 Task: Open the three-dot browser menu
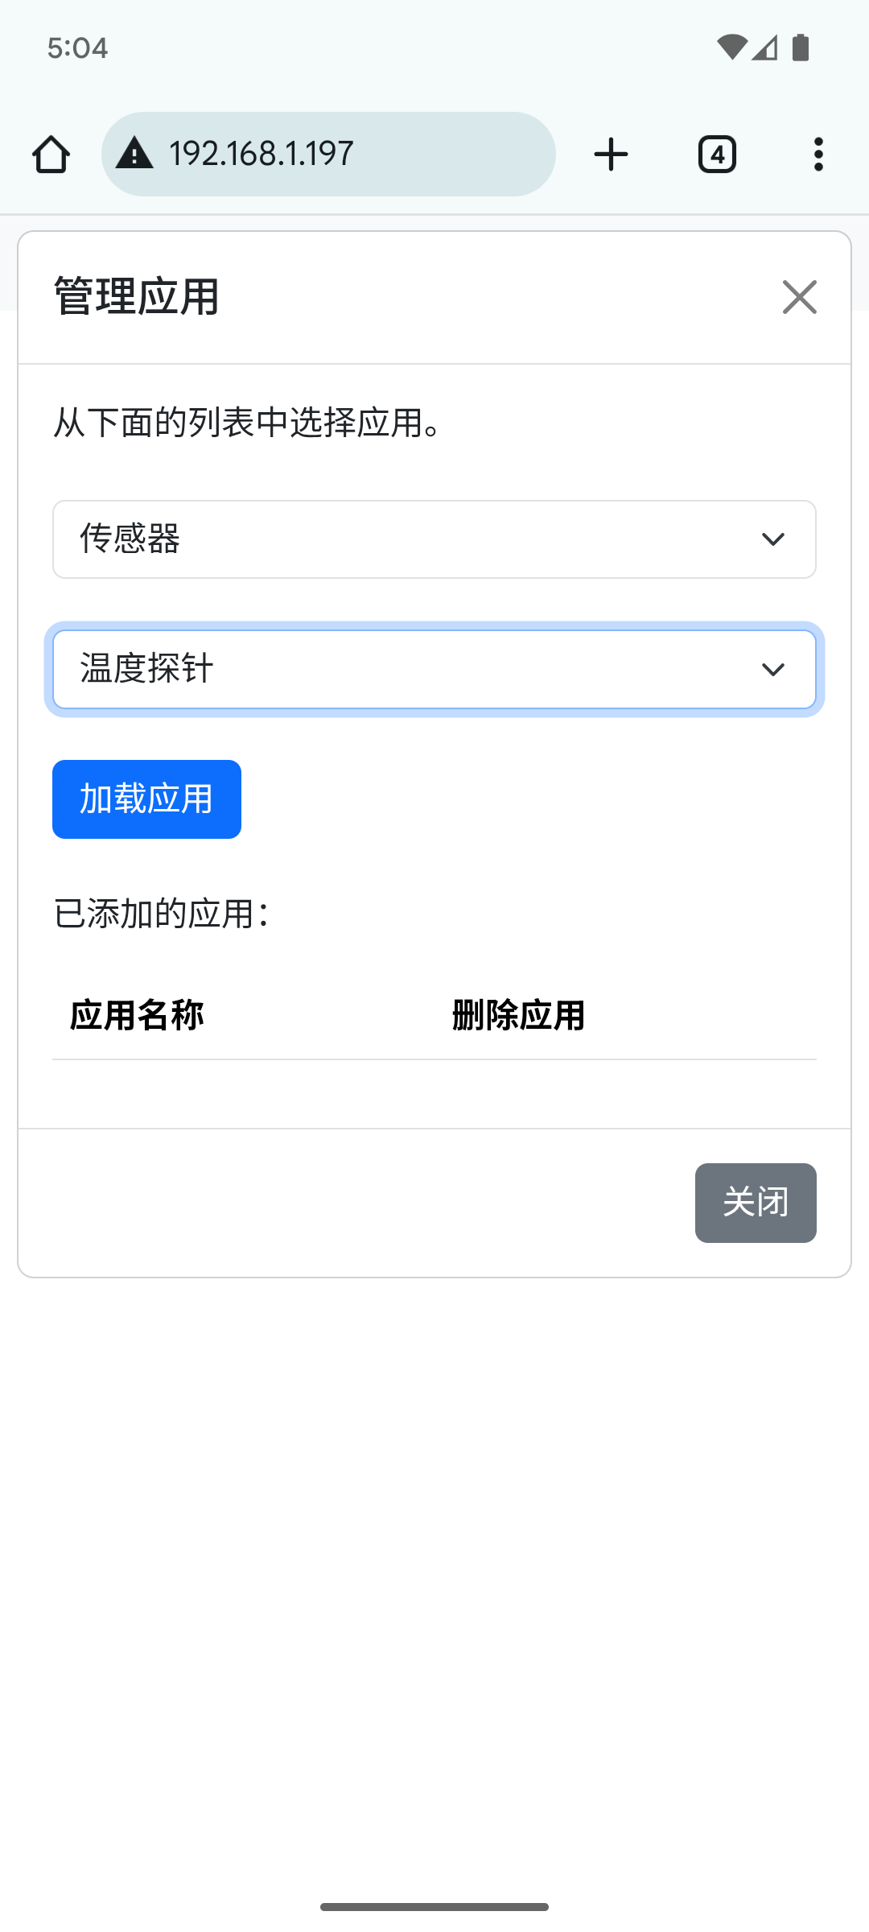point(818,154)
